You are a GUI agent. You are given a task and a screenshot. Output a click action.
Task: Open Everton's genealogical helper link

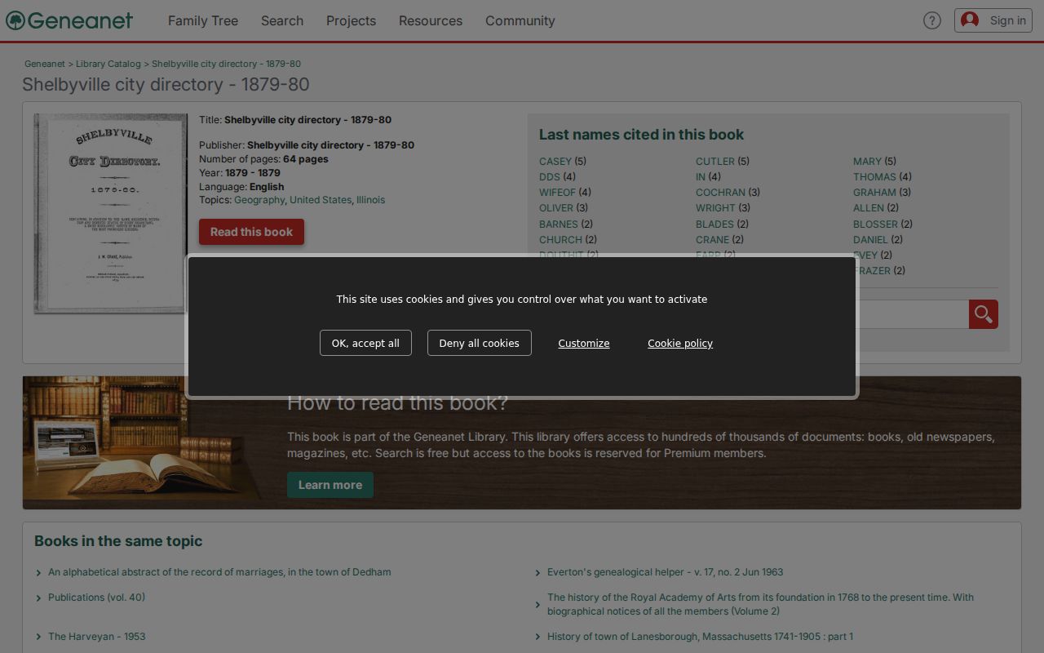[x=665, y=572]
